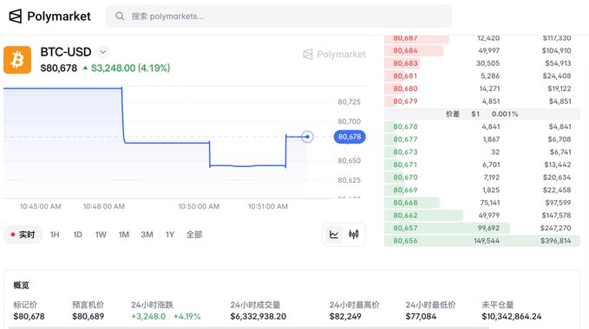Click the green $3,248.00 (4.19%) change

click(x=127, y=68)
